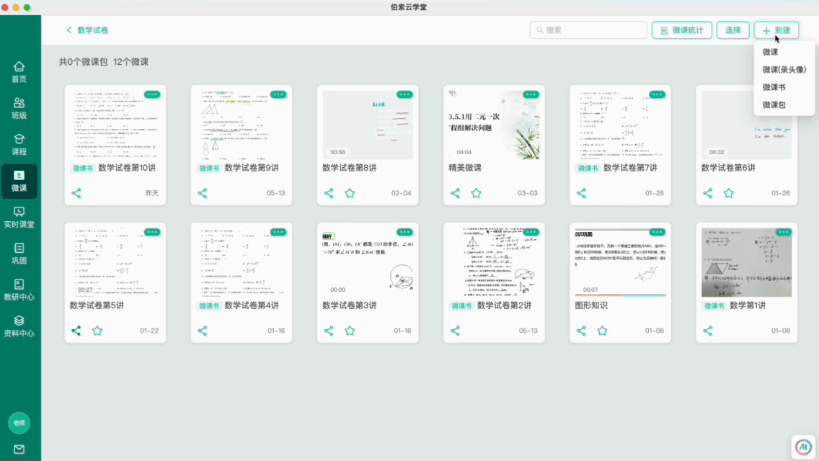
Task: Share 精美微课 card
Action: [x=455, y=193]
